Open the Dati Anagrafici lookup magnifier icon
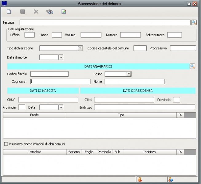The image size is (201, 184). pos(192,66)
